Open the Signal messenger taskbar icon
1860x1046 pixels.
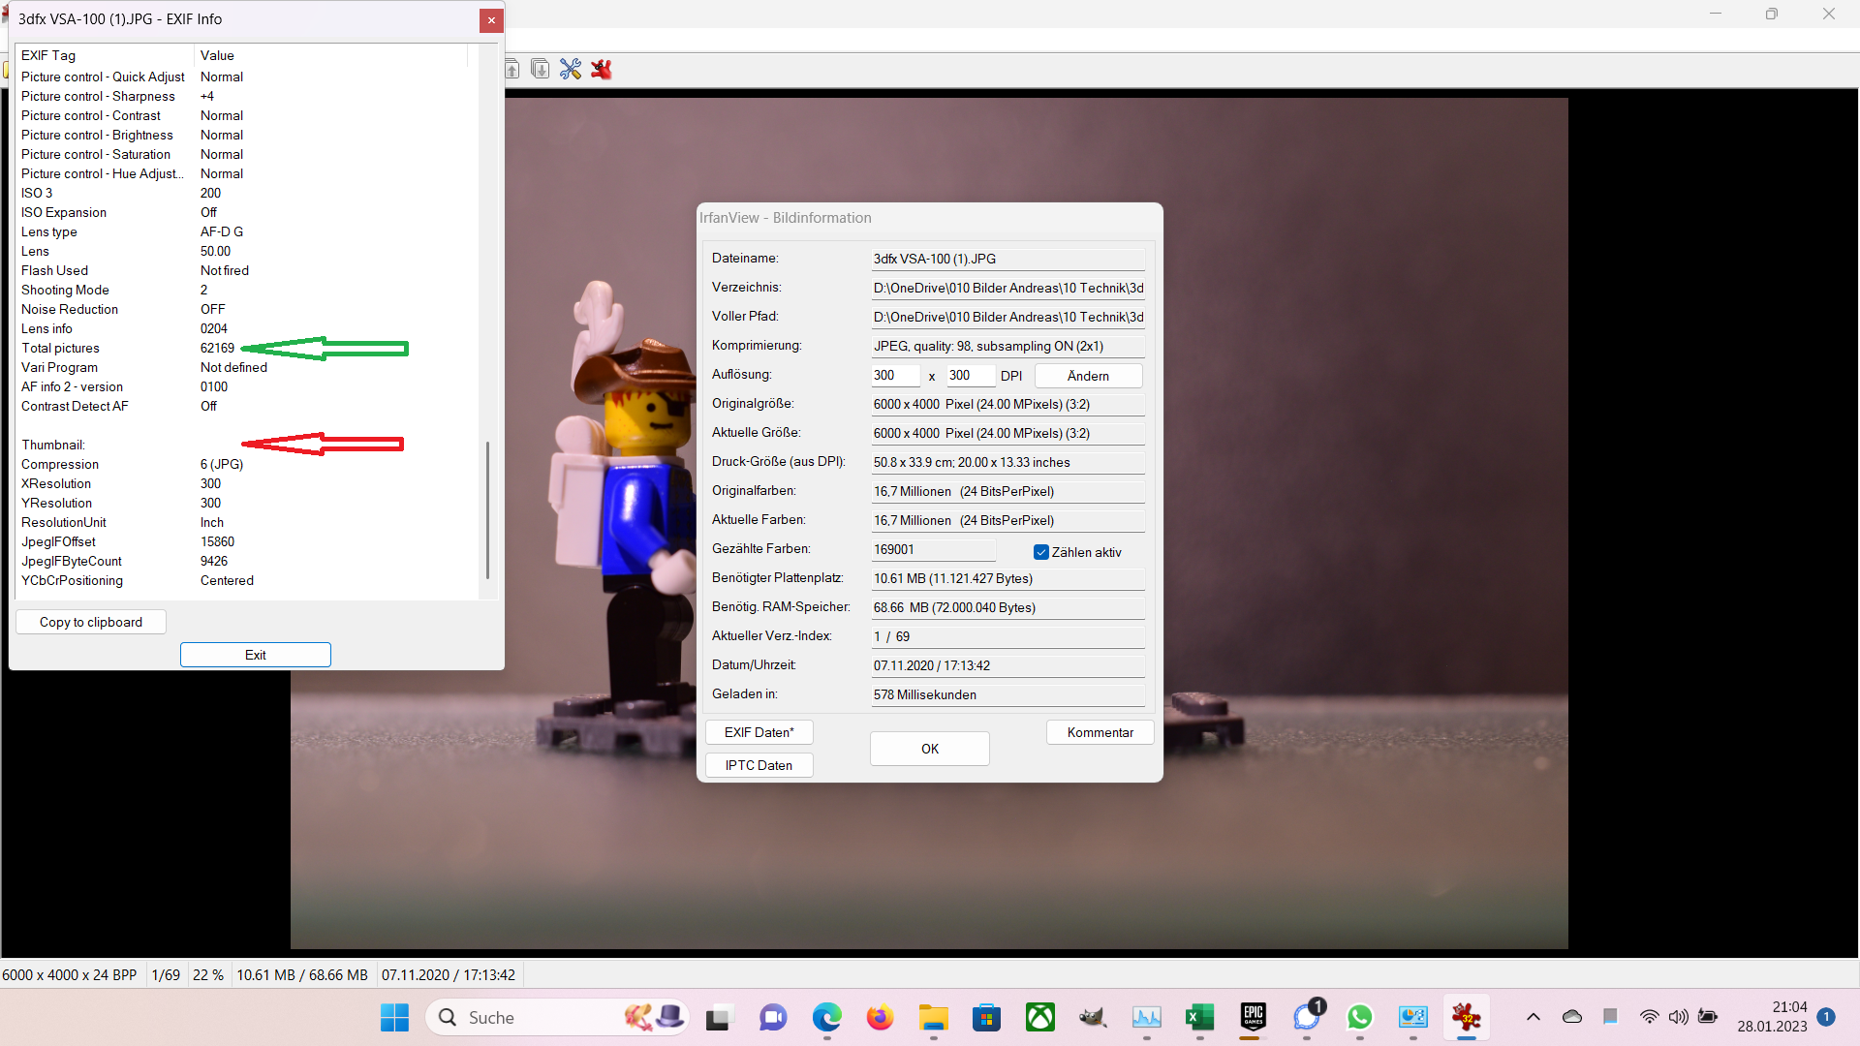(x=1307, y=1017)
